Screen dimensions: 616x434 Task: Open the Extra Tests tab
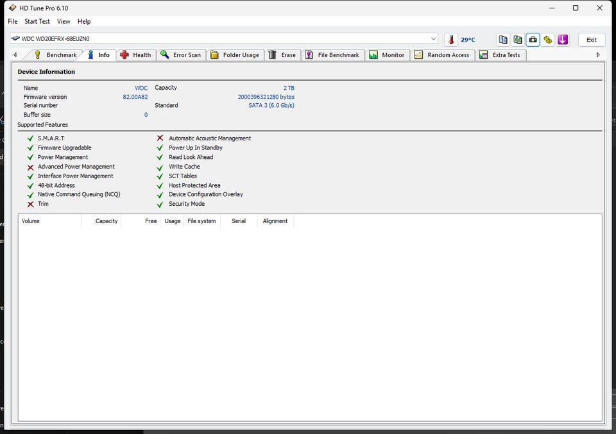(501, 55)
